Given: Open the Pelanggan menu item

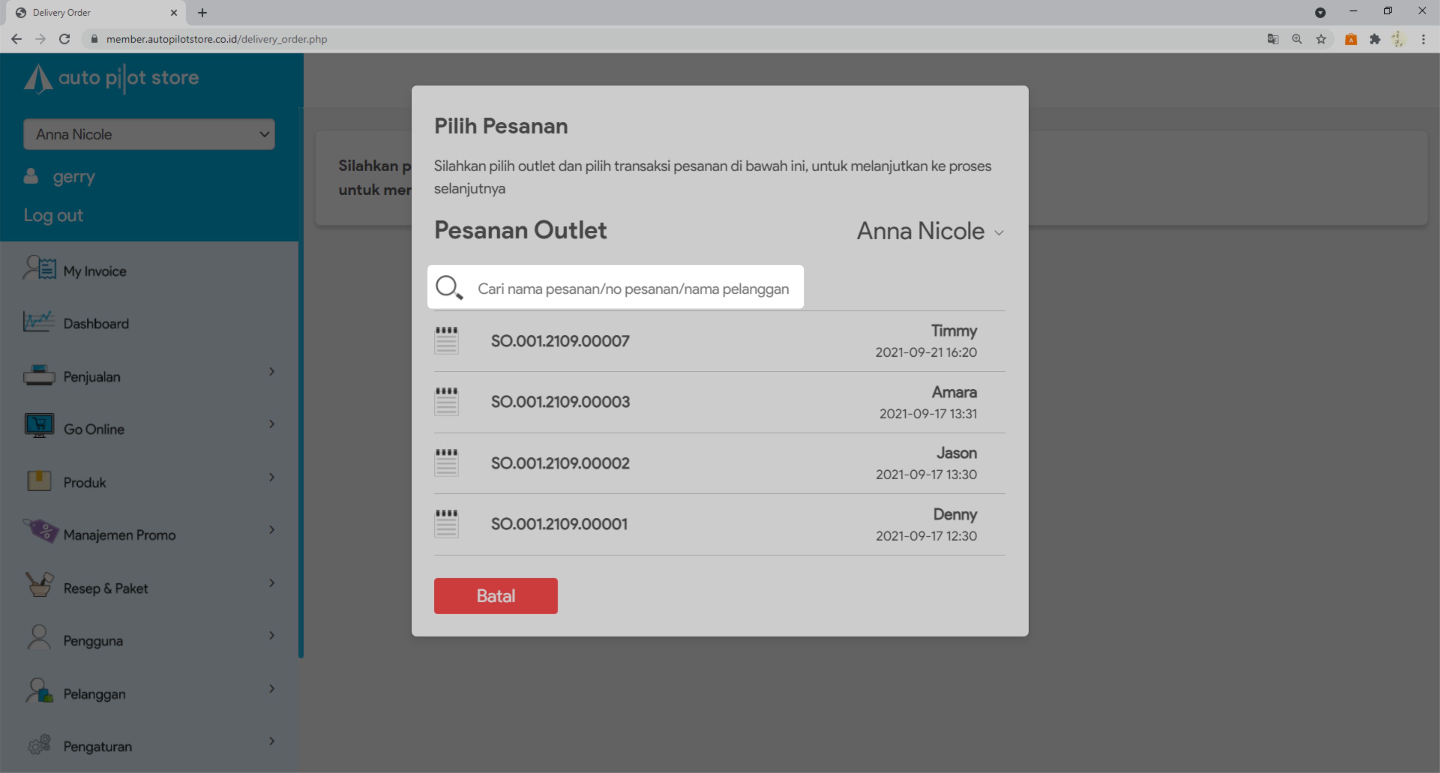Looking at the screenshot, I should [94, 693].
